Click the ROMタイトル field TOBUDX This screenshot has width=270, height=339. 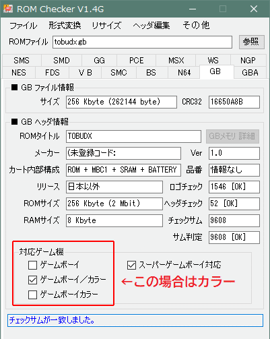(133, 136)
